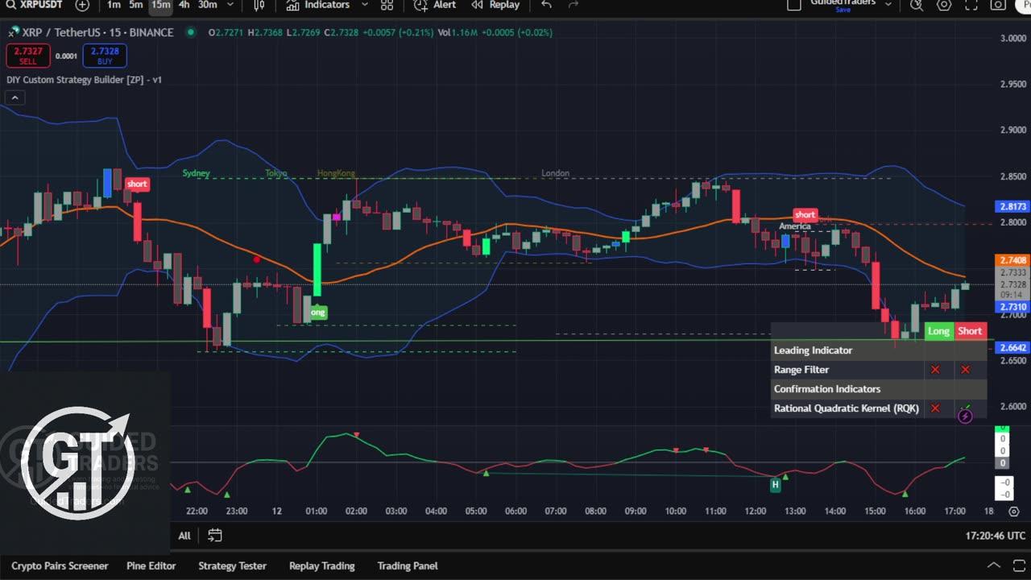Click the short label near America session

[x=805, y=214]
